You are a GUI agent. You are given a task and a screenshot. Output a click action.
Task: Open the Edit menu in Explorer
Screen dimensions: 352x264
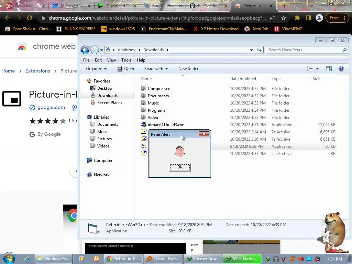(x=98, y=60)
